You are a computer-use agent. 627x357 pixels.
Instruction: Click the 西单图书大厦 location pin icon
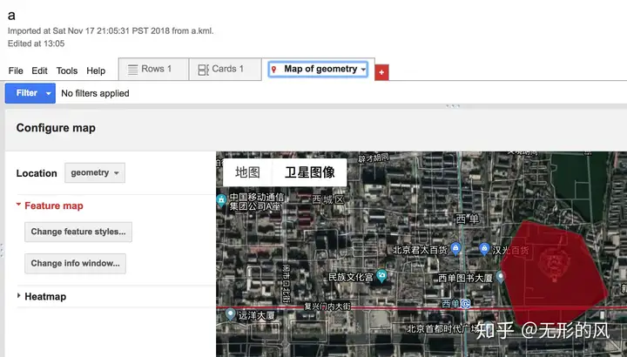click(x=500, y=276)
